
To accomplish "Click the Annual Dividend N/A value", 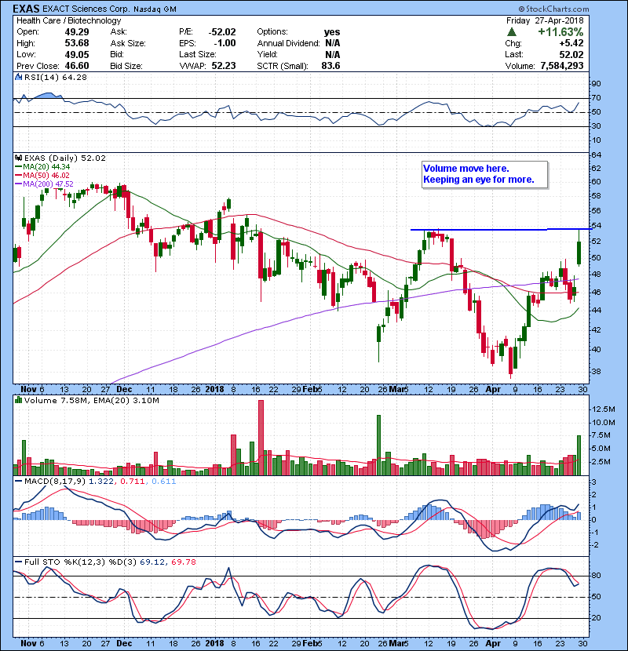I will pos(333,43).
